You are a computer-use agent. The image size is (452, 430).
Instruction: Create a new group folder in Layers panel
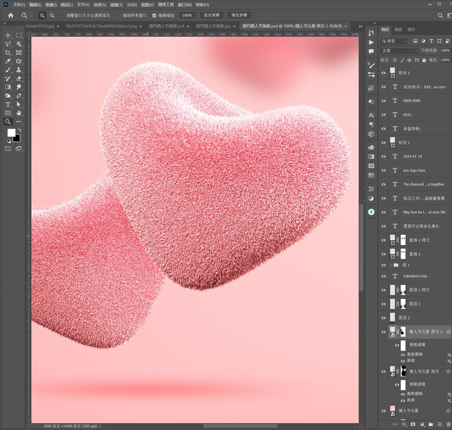pyautogui.click(x=431, y=424)
